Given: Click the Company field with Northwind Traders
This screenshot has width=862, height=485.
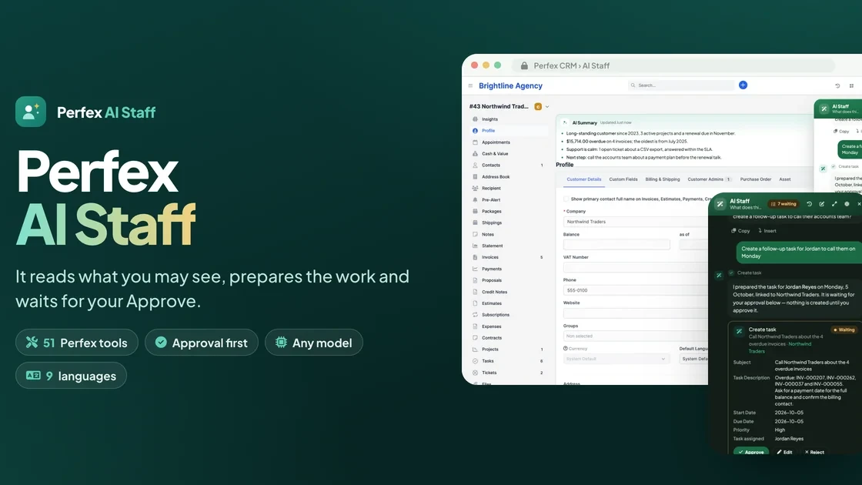Looking at the screenshot, I should point(636,222).
